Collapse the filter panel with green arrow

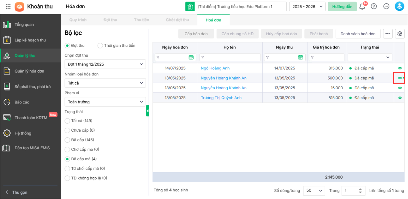(x=147, y=111)
